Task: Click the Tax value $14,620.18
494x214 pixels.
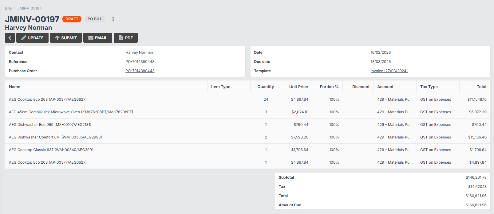Action: [x=477, y=187]
